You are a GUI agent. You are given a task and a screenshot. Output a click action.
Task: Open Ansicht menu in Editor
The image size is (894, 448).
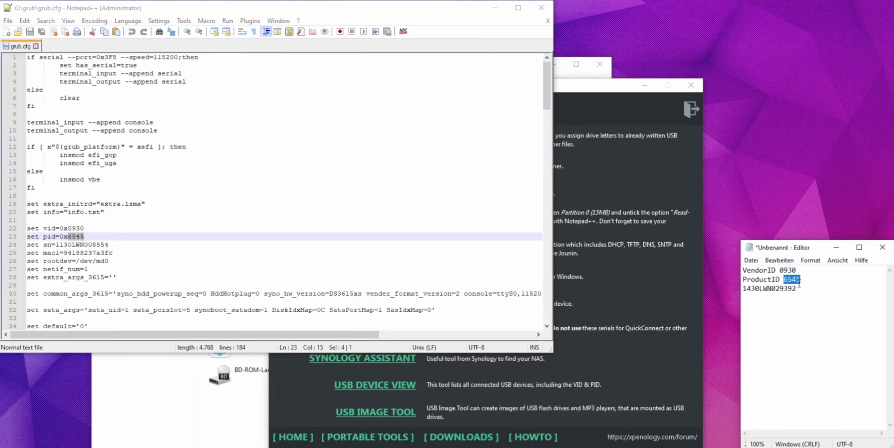(837, 260)
